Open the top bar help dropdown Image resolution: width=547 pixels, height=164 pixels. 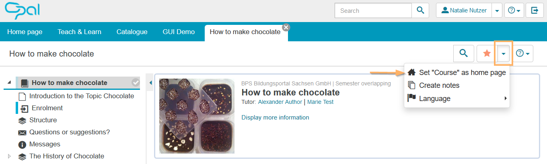tap(514, 10)
